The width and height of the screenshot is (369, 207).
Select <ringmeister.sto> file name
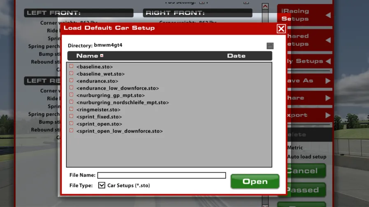(x=98, y=110)
